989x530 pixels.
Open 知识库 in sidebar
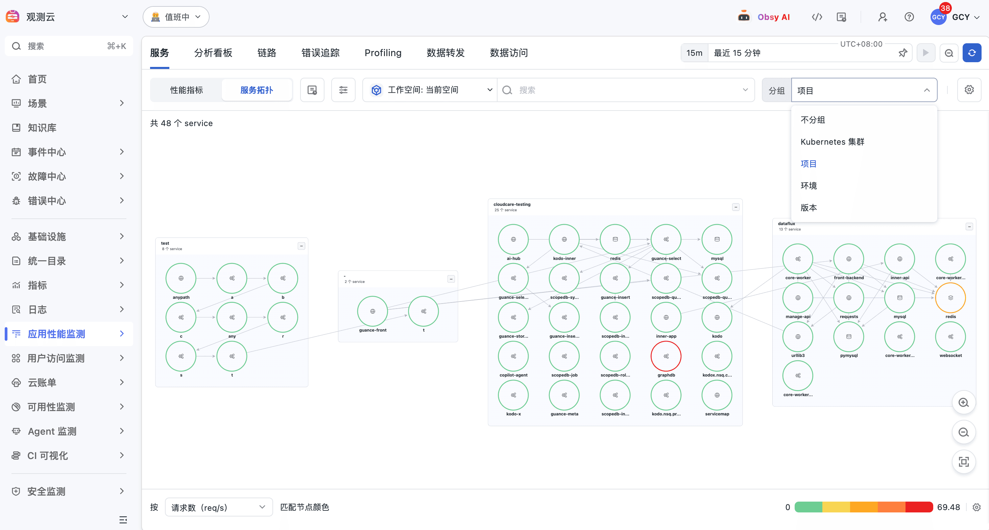point(69,127)
